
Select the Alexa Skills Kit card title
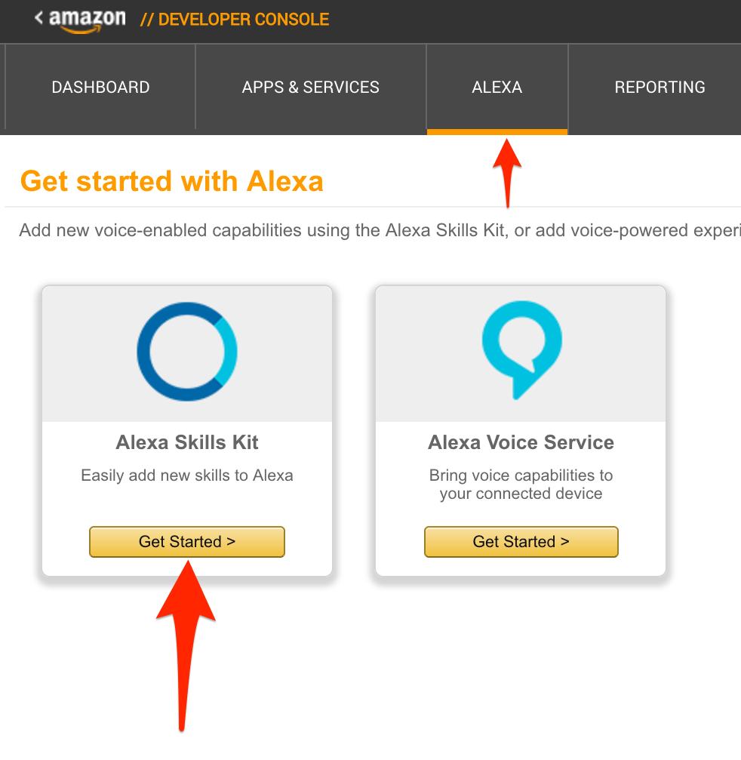pos(187,443)
